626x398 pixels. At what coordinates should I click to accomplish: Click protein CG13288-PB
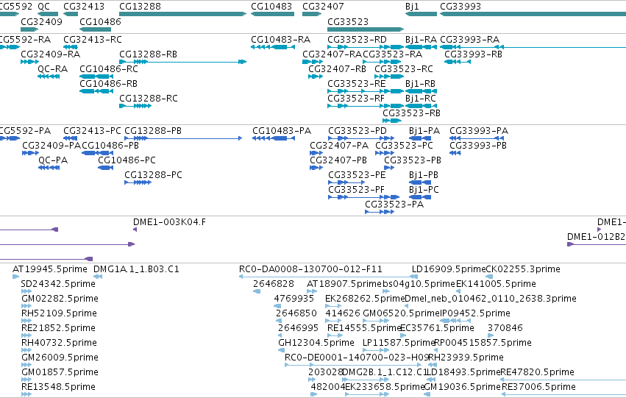pos(183,138)
